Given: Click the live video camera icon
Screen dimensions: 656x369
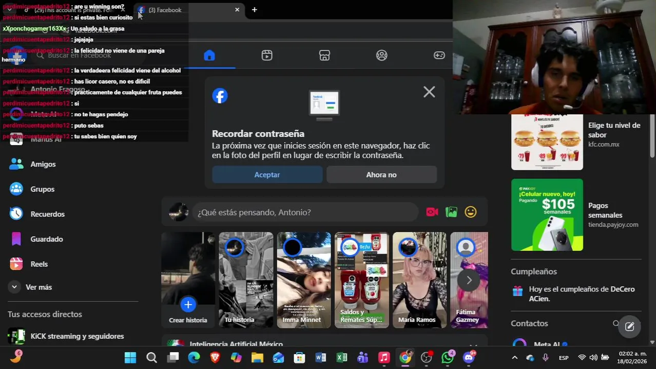Looking at the screenshot, I should [x=432, y=212].
